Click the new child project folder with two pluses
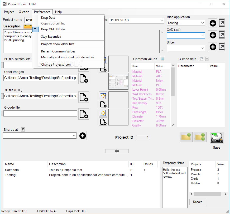 (200, 137)
